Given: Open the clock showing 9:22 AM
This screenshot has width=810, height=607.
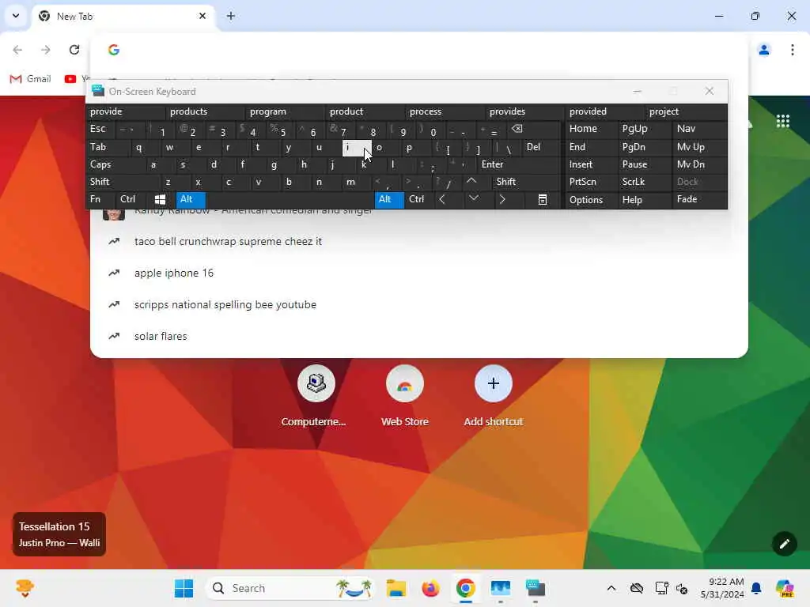Looking at the screenshot, I should 721,588.
